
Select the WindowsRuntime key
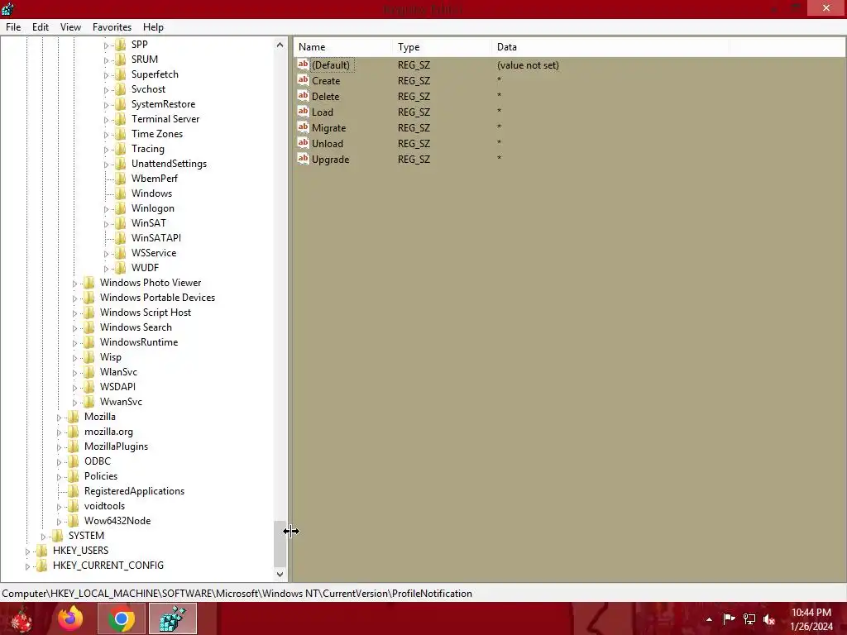click(139, 341)
